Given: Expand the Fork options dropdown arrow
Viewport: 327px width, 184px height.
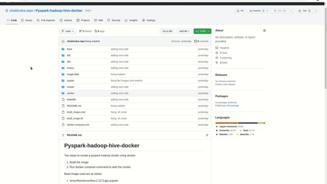Looking at the screenshot, I should pyautogui.click(x=291, y=11).
